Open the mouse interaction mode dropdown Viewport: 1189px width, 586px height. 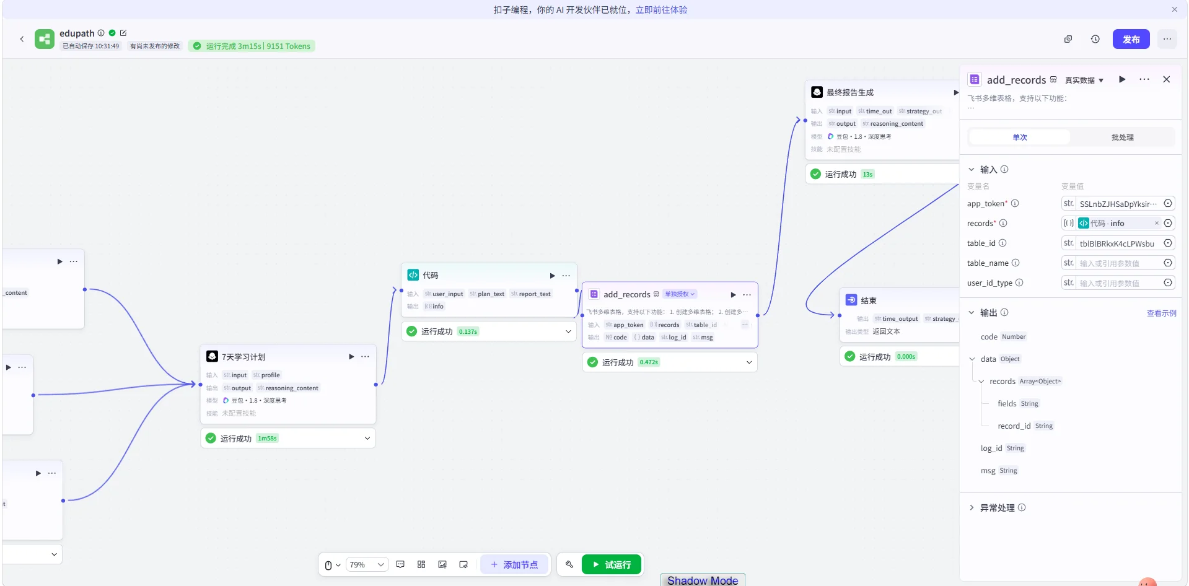[333, 565]
